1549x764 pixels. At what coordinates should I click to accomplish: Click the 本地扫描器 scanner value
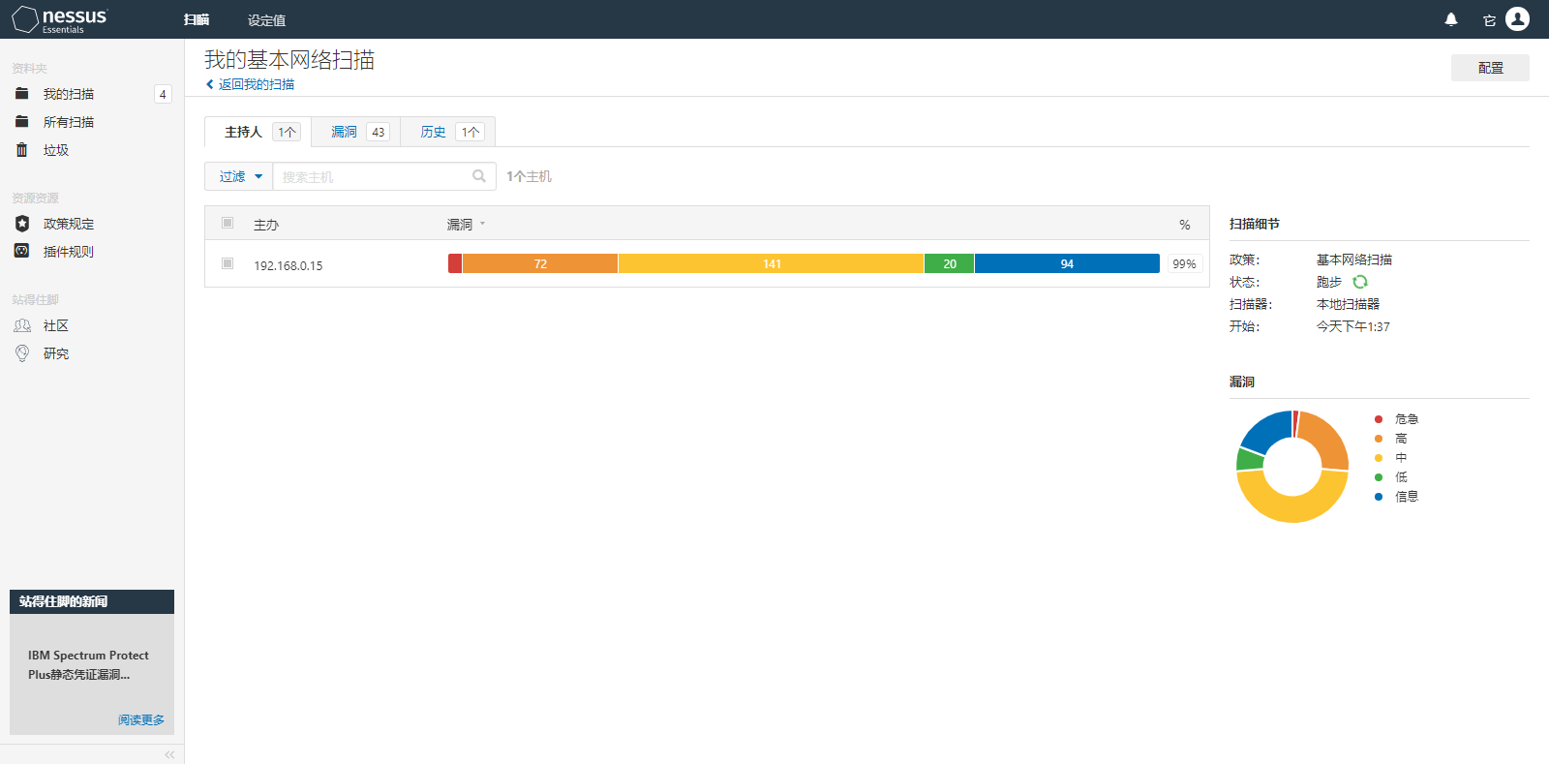1348,304
